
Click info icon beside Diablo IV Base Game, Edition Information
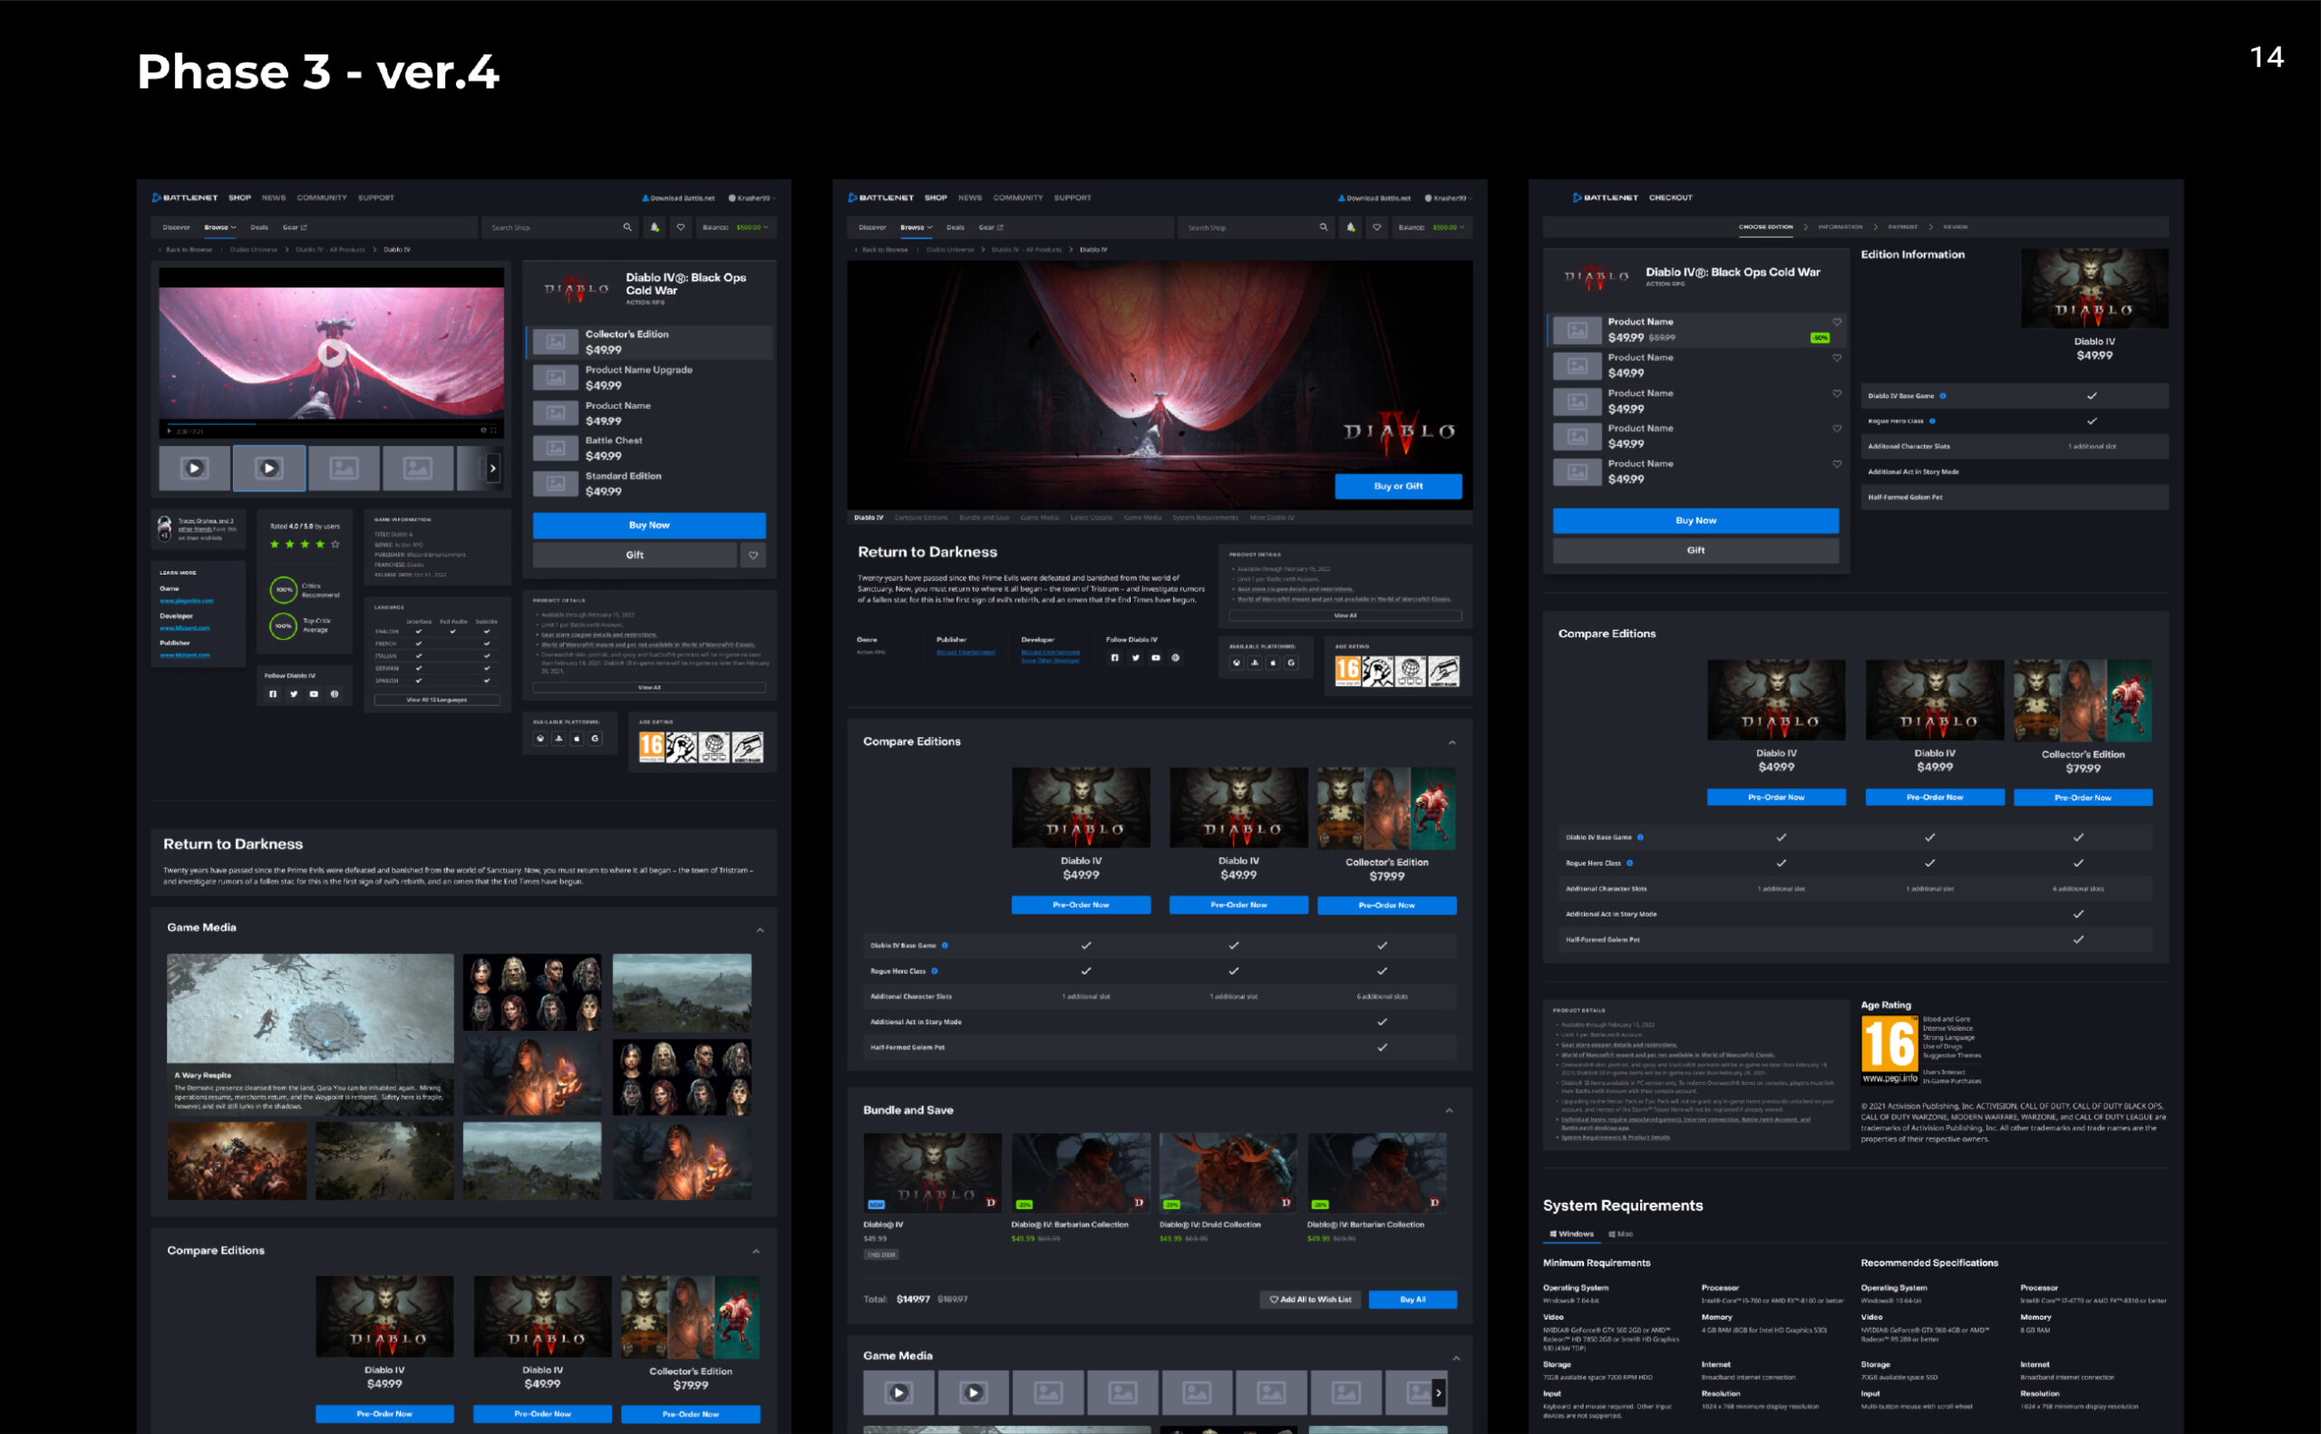click(1943, 395)
